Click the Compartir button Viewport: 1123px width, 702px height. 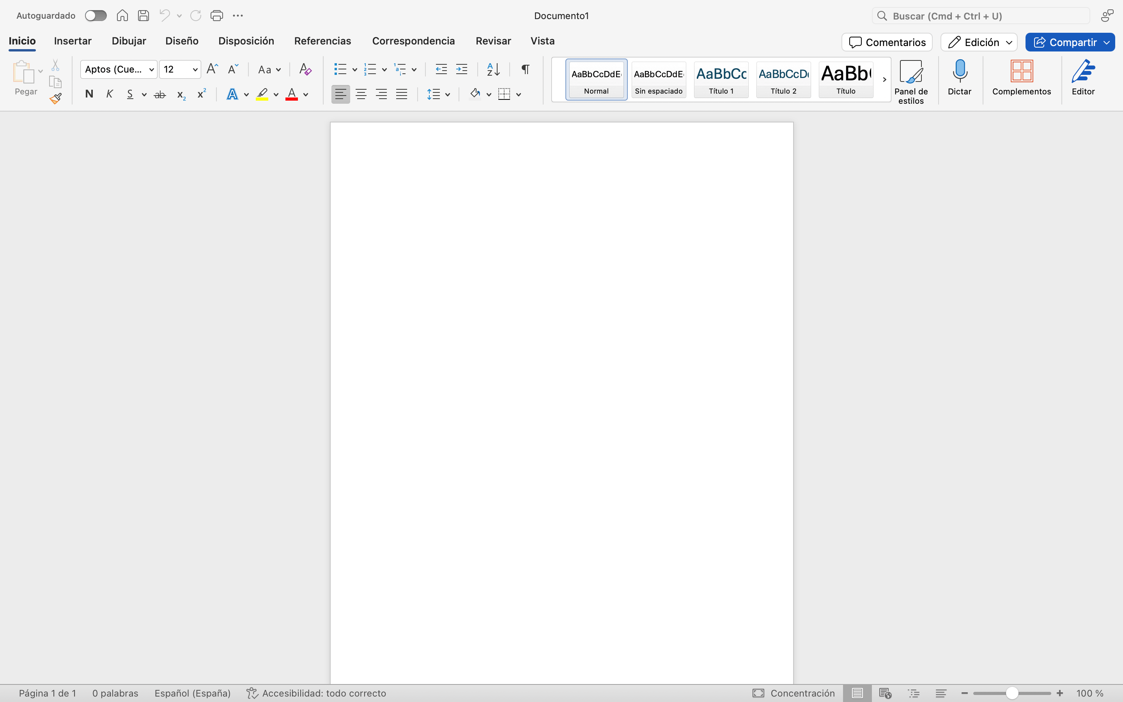tap(1064, 42)
